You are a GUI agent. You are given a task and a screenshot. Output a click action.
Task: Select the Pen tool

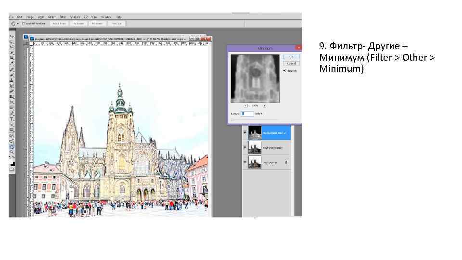tap(12, 113)
